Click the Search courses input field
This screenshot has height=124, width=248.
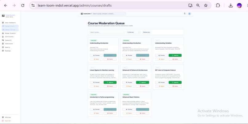pyautogui.click(x=107, y=32)
